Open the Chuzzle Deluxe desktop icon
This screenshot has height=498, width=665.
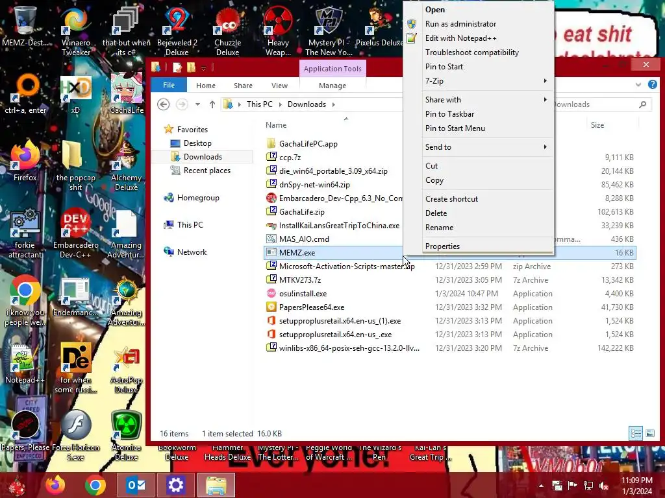click(228, 30)
